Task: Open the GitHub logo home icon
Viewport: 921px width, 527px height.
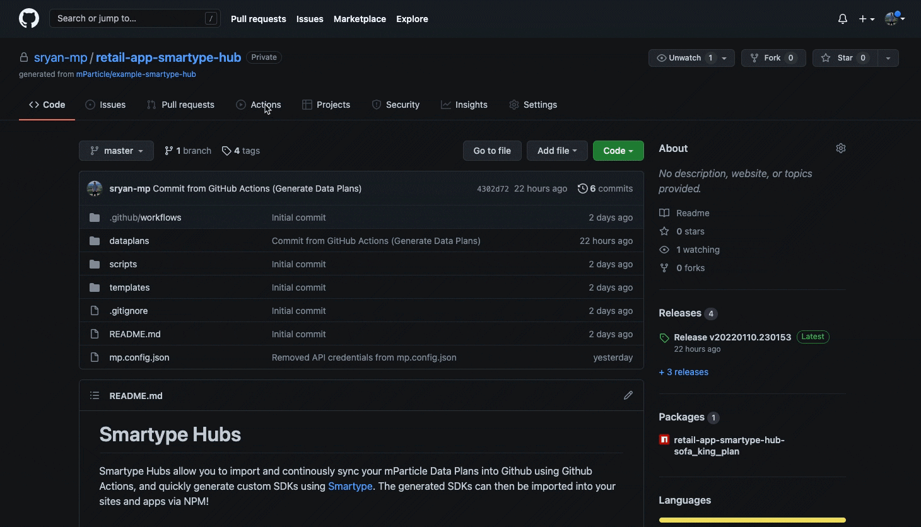Action: point(29,18)
